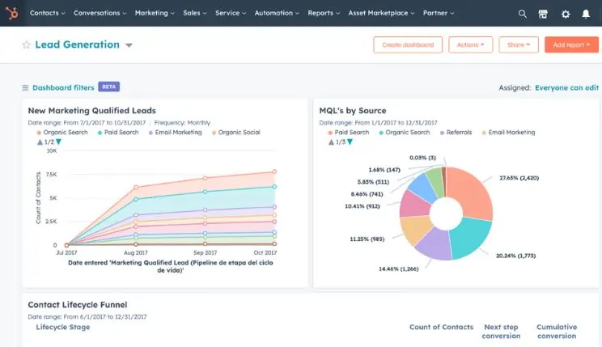Screen dimensions: 602x347
Task: Click the Create dashboard button
Action: click(407, 45)
